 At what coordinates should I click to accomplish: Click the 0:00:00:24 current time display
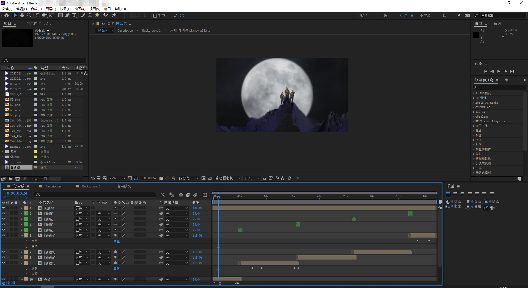pos(17,193)
